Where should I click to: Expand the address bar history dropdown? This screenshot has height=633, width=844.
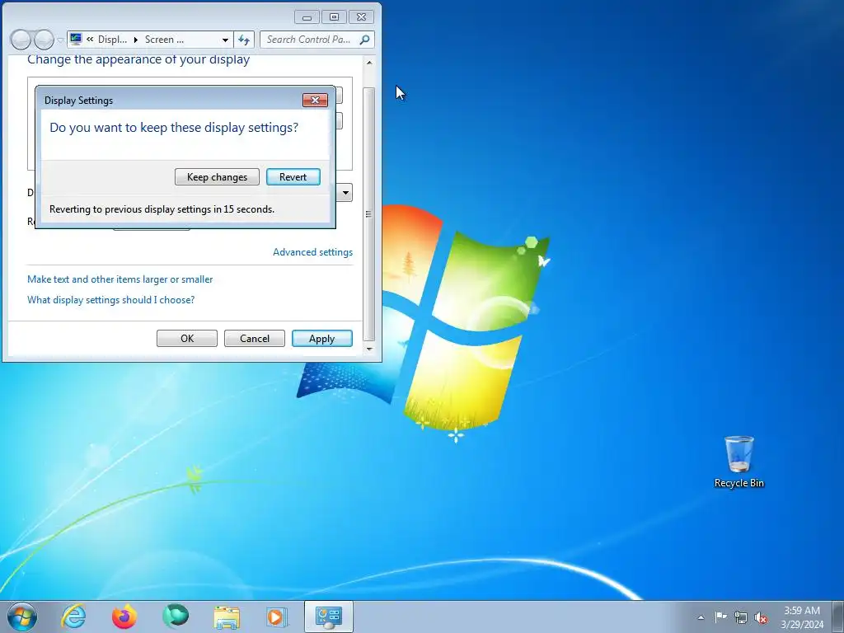225,40
